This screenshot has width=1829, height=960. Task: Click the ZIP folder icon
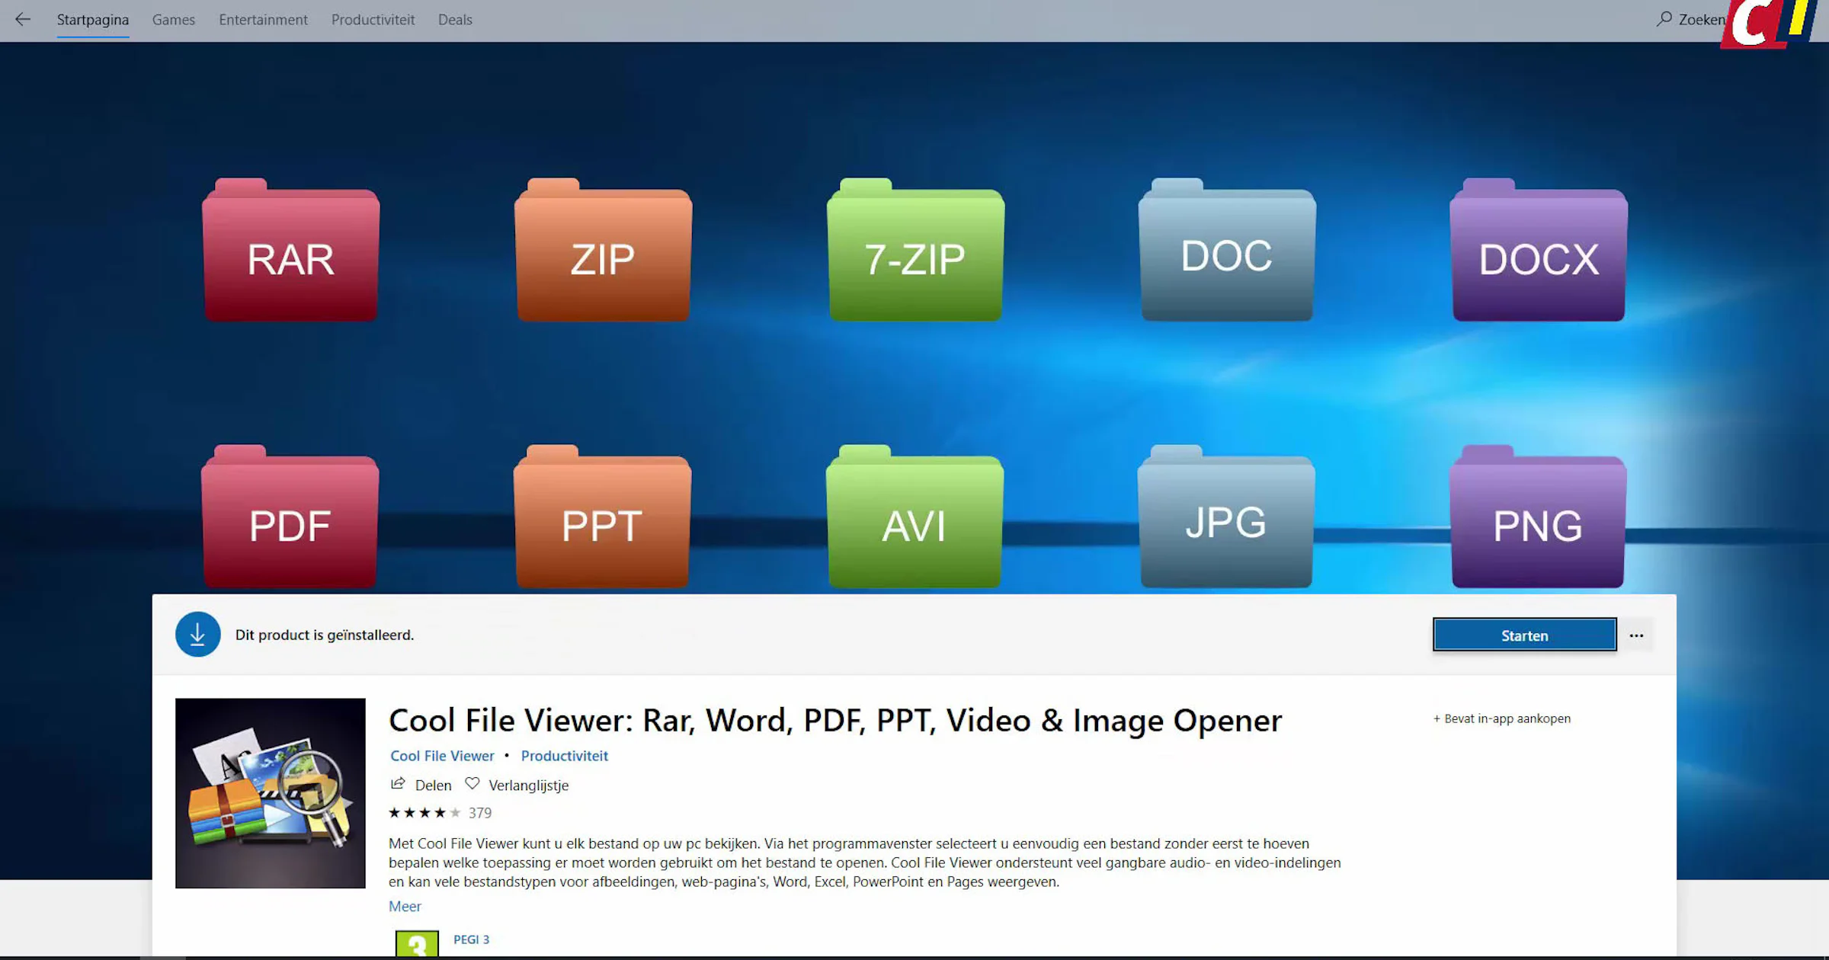click(603, 250)
